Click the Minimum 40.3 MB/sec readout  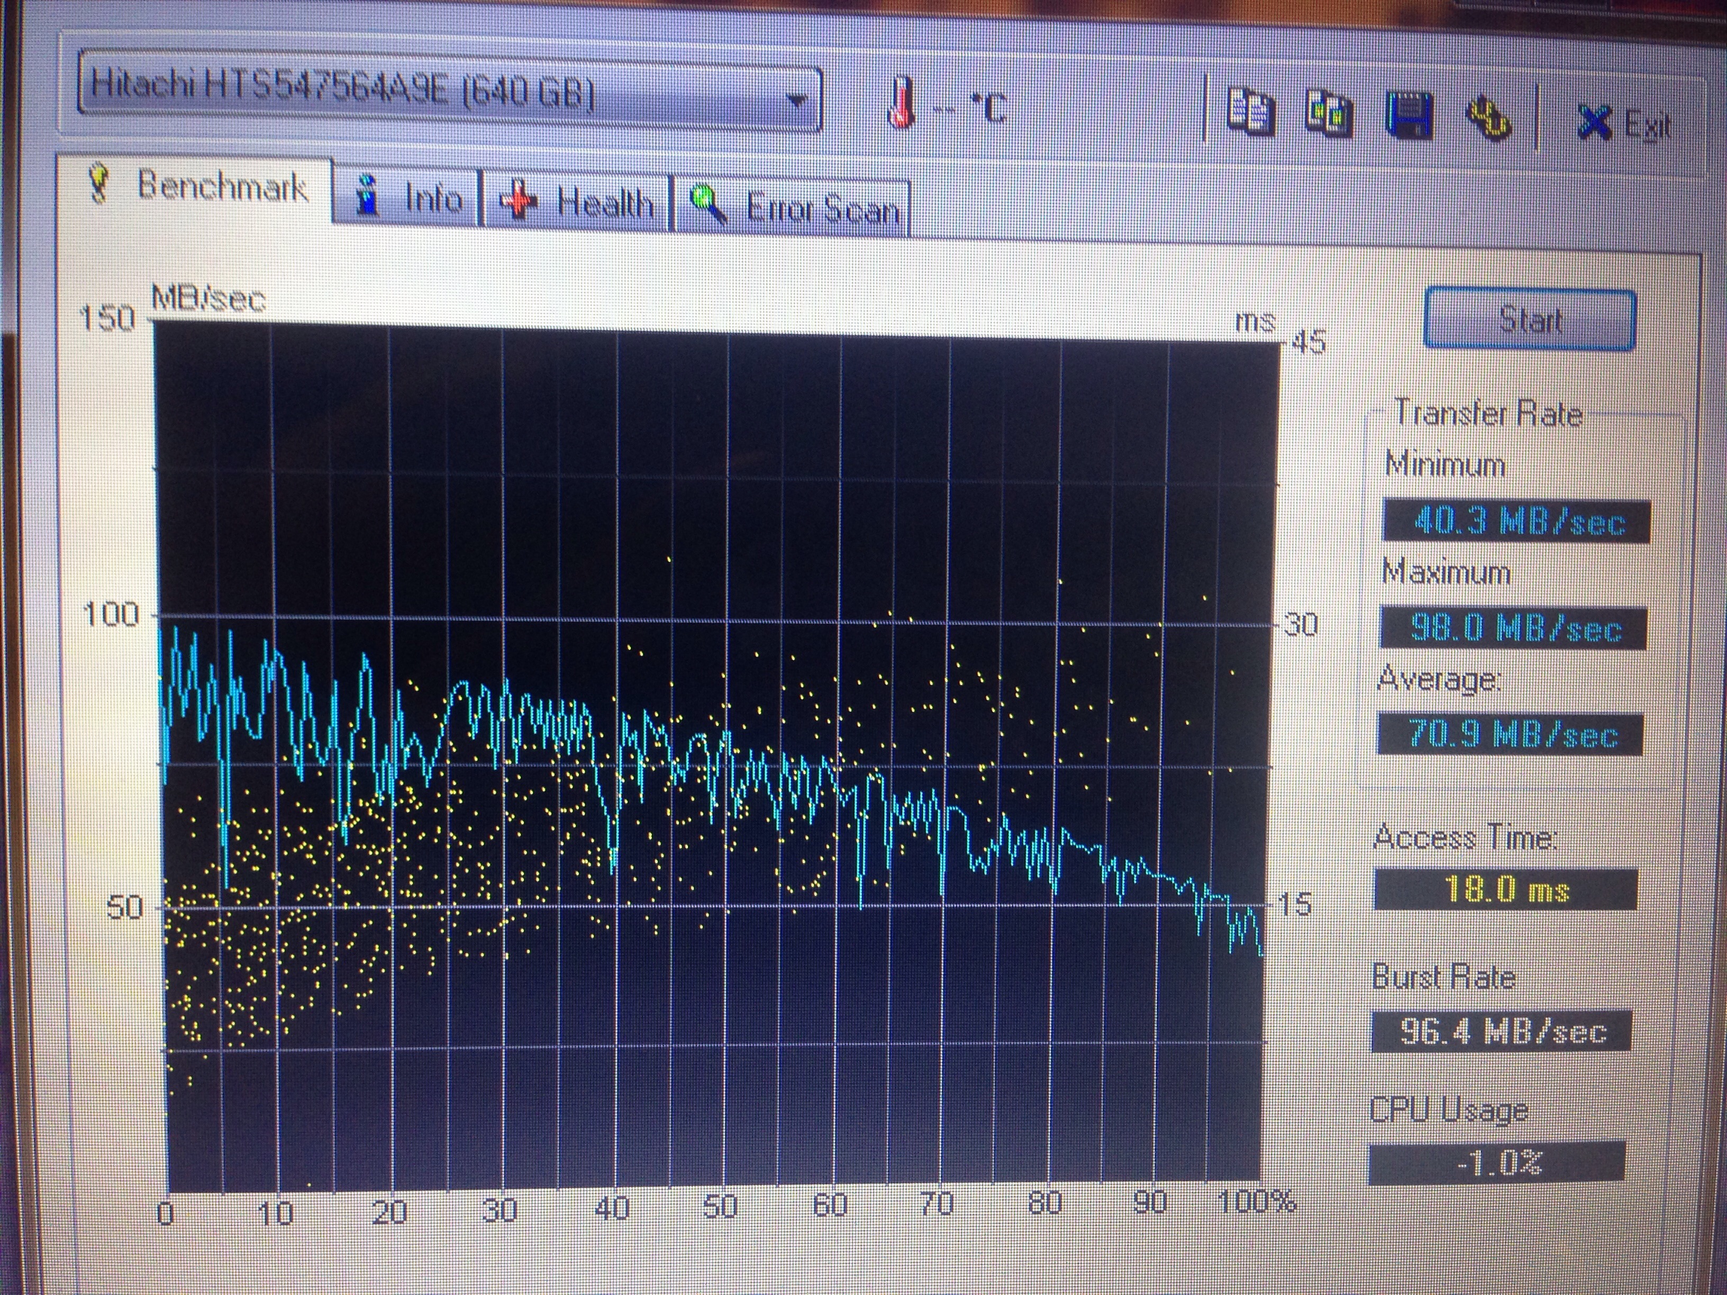tap(1516, 522)
